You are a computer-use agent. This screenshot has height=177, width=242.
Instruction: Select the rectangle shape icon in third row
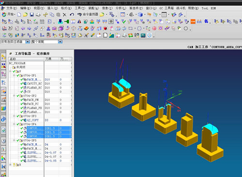pos(130,29)
